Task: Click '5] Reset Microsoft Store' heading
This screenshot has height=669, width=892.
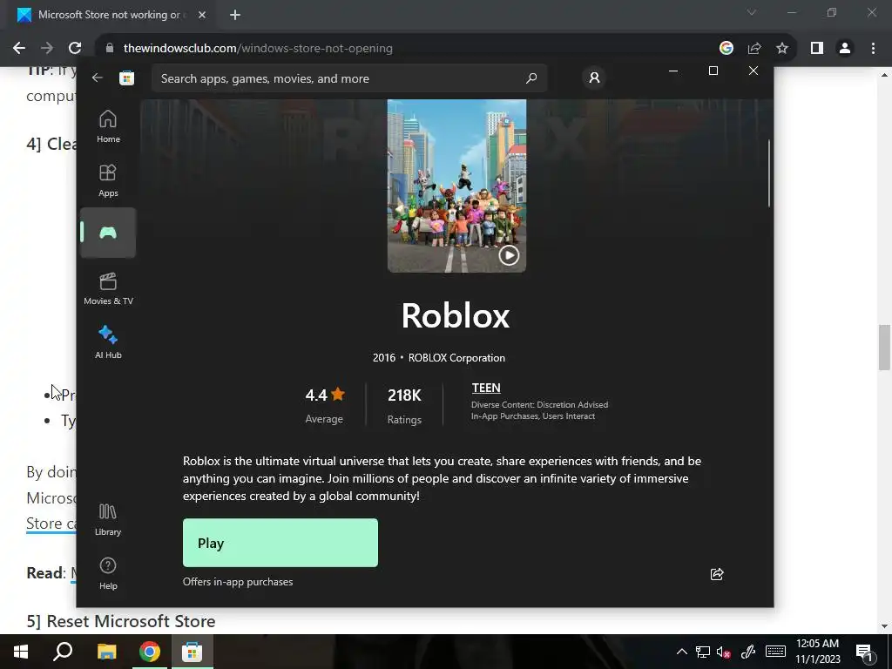Action: pos(120,621)
